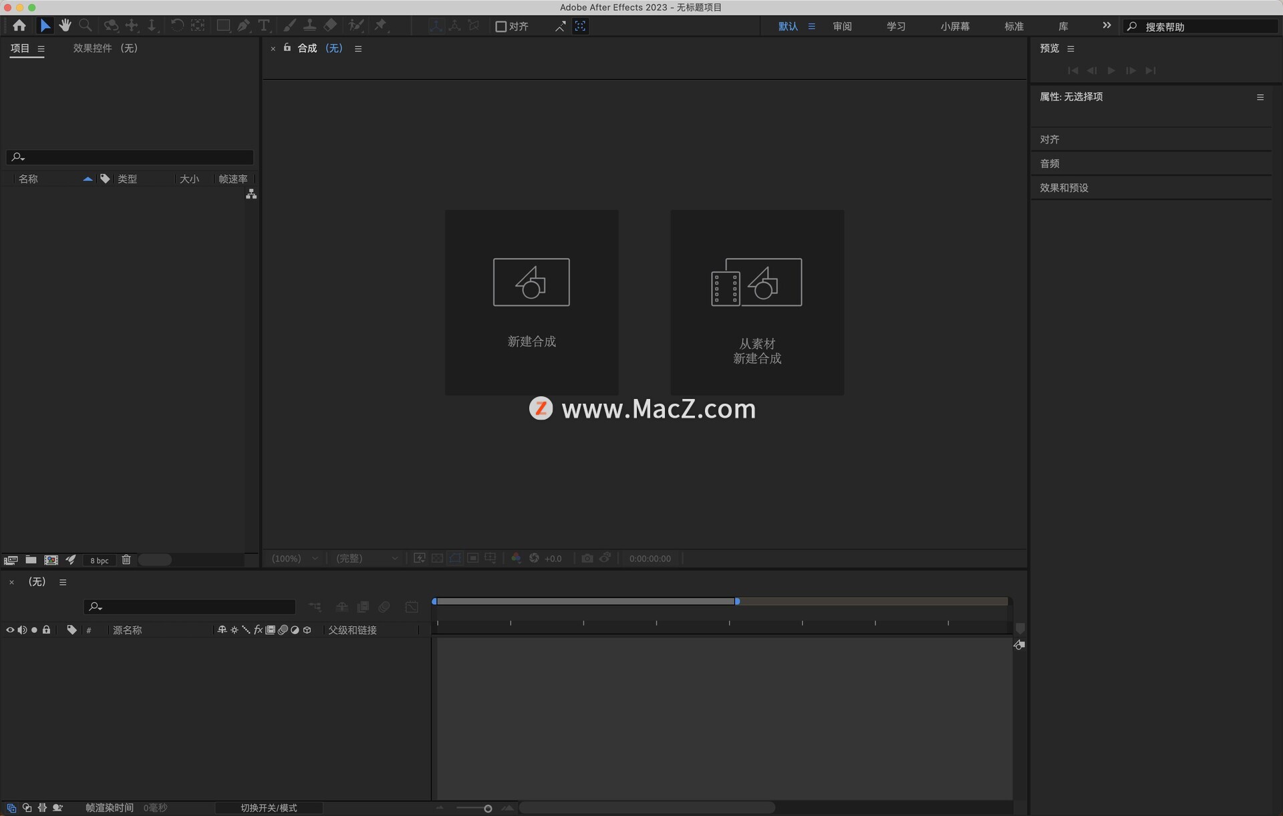Select the Selection arrow tool
The width and height of the screenshot is (1283, 816).
coord(45,25)
